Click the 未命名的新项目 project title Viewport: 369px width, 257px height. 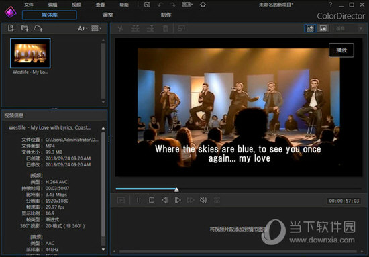(x=276, y=5)
